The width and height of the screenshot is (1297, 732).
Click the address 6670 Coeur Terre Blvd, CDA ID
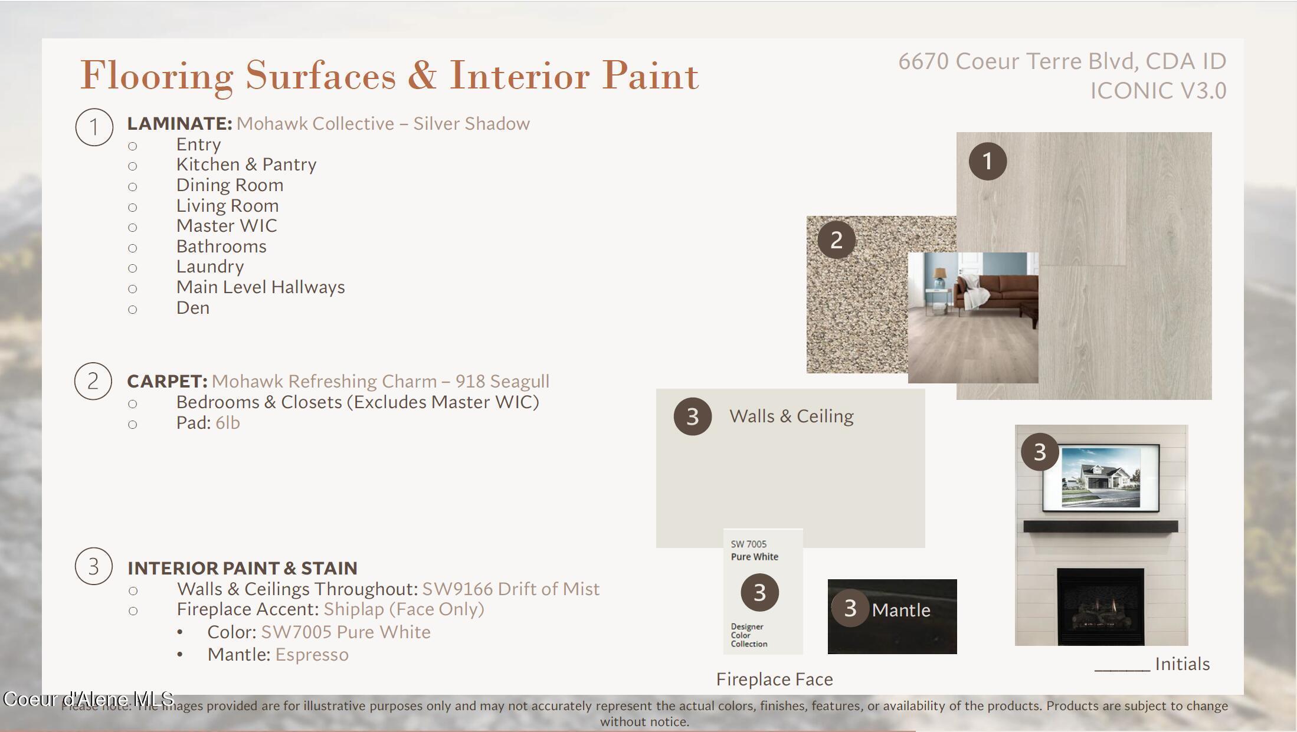[x=1062, y=61]
